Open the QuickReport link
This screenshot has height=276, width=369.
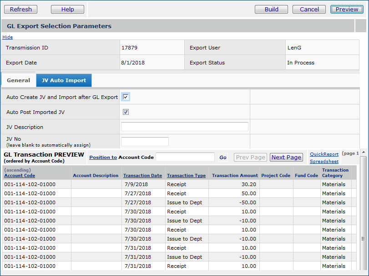point(324,154)
